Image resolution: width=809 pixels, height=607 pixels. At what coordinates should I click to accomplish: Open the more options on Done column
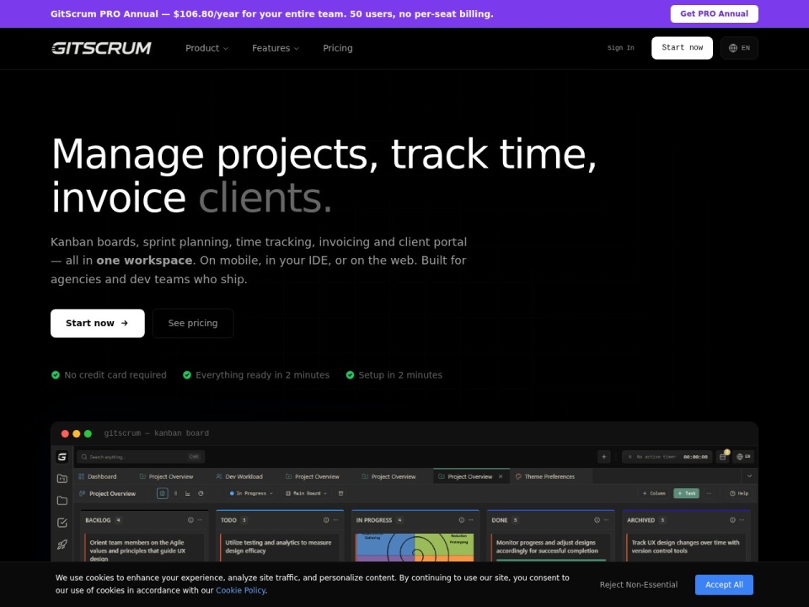[607, 520]
